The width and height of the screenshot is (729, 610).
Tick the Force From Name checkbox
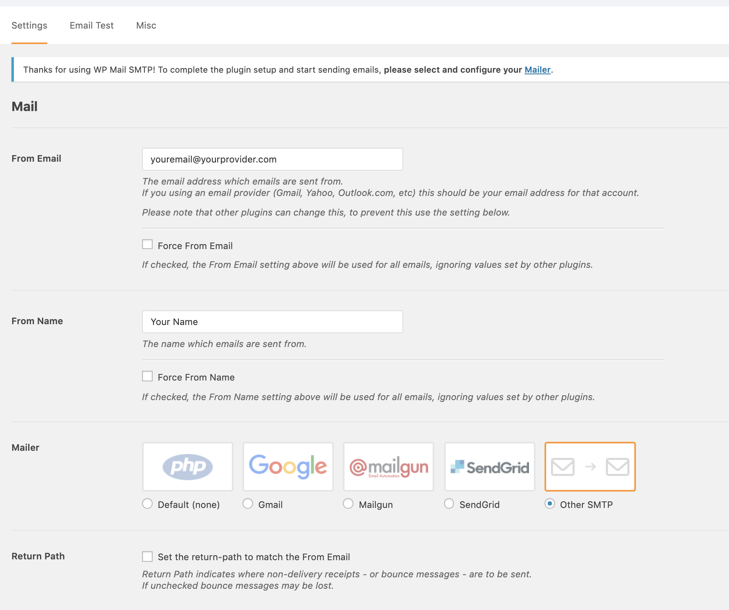(147, 376)
